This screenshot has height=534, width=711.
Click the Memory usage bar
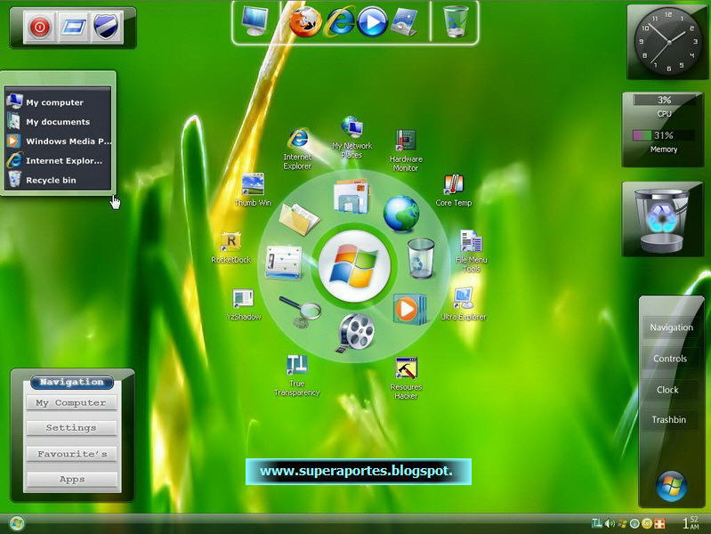664,135
